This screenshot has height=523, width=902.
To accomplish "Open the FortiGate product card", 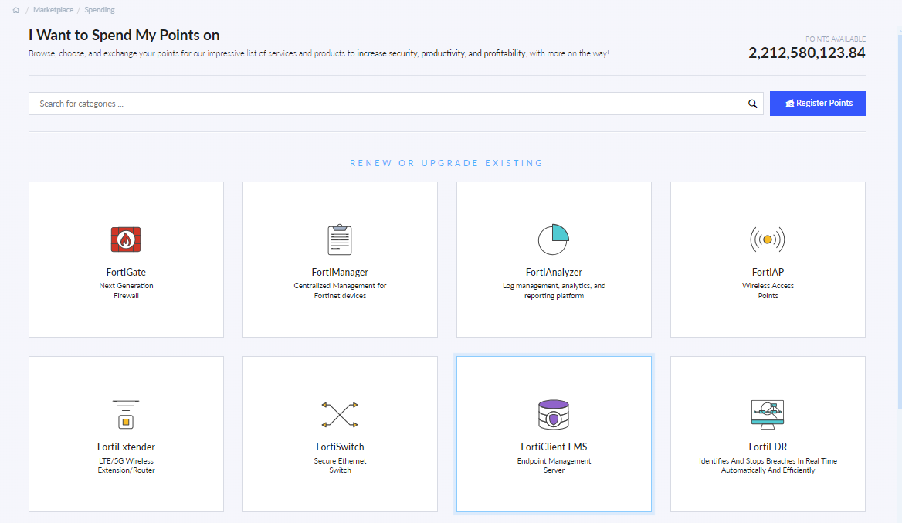I will 126,259.
